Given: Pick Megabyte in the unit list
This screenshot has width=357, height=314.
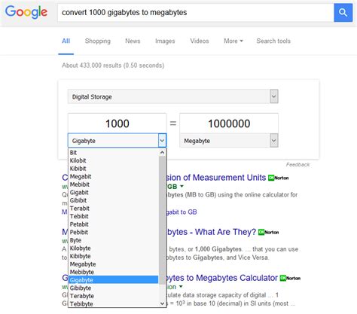Looking at the screenshot, I should (114, 264).
